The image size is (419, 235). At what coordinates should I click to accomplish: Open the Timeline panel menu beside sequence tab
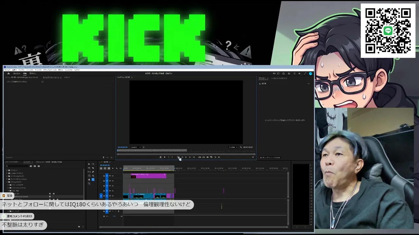click(110, 162)
